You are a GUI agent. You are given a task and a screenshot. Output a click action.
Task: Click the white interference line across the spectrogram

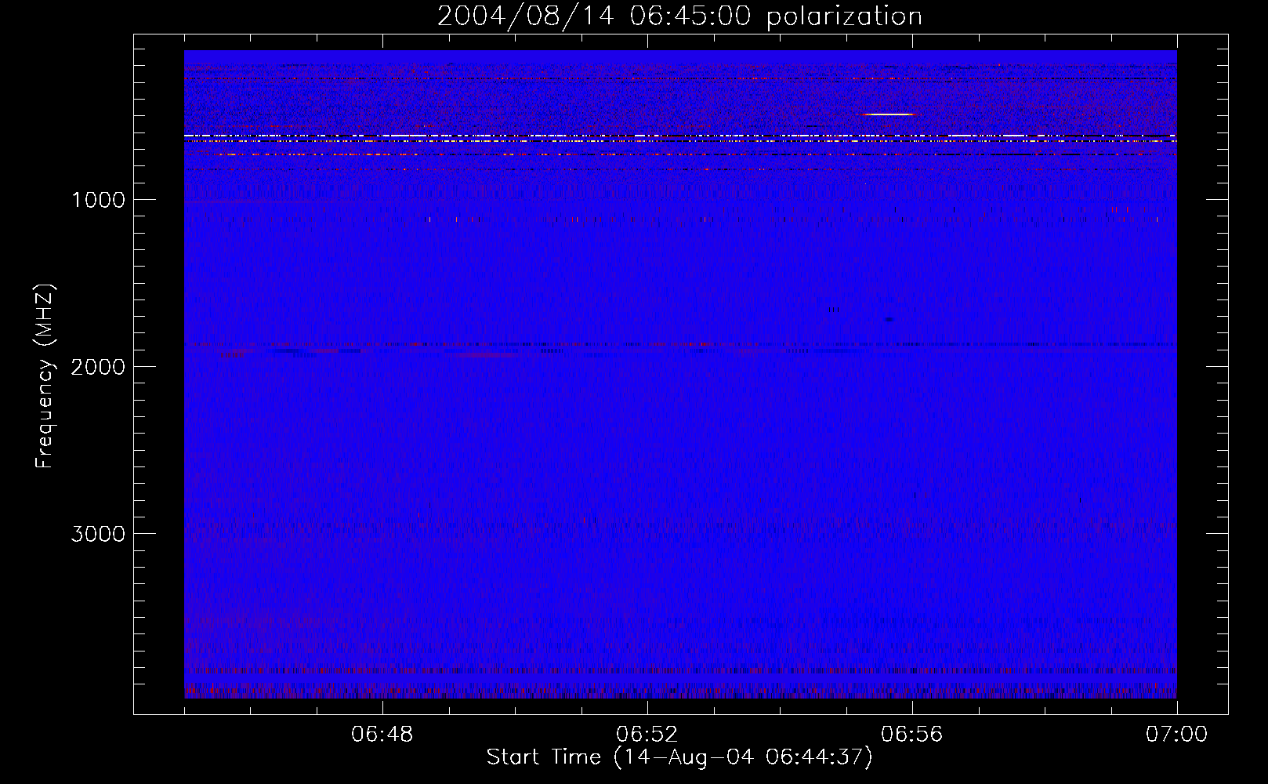click(680, 136)
